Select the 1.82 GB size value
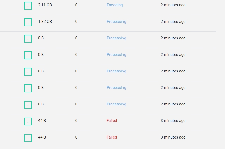The width and height of the screenshot is (225, 149). coord(45,22)
